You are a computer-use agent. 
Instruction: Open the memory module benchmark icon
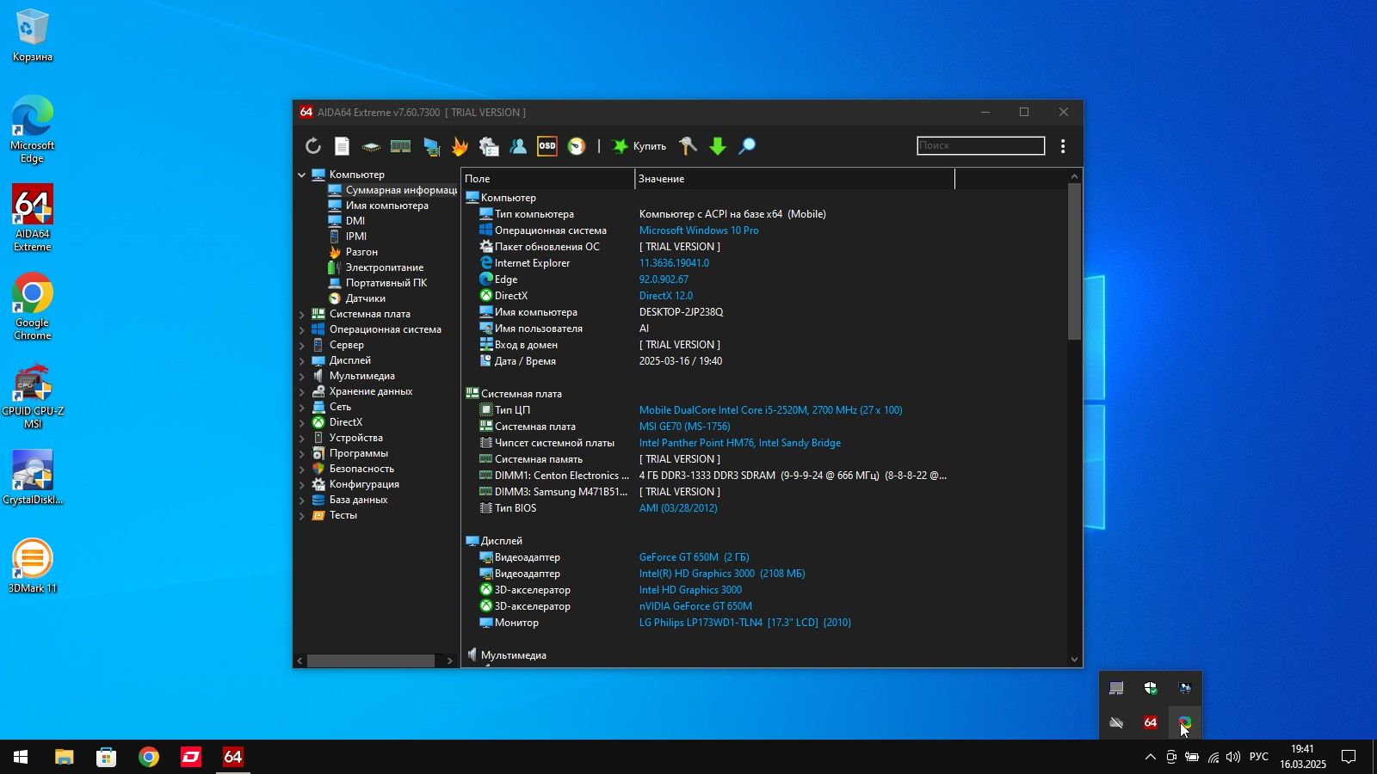pos(400,146)
